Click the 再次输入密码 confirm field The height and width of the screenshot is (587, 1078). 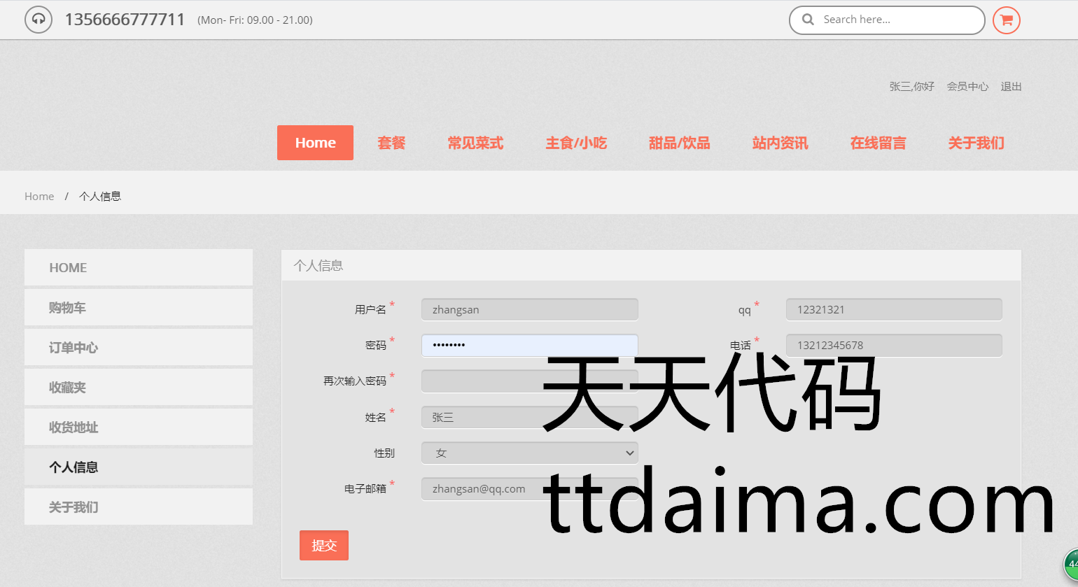(x=483, y=381)
